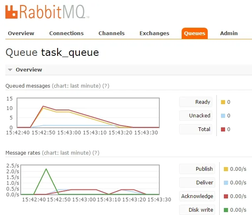Open the Overview tab in navigation
The width and height of the screenshot is (252, 215).
21,33
